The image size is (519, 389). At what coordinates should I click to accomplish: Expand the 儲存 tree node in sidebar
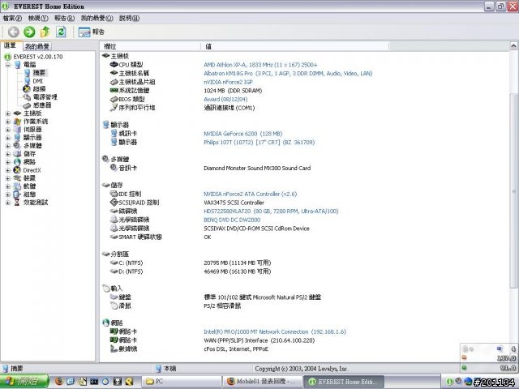pos(8,154)
